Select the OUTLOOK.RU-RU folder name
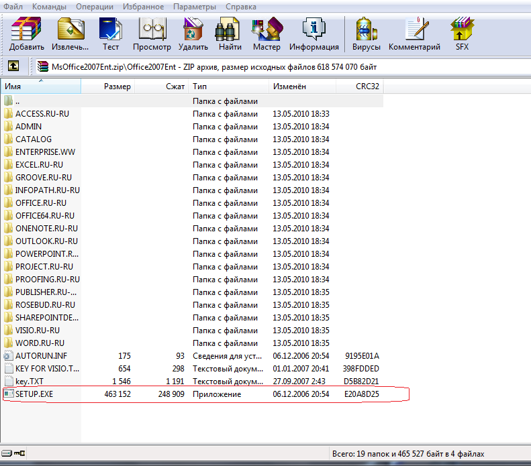 (x=47, y=241)
